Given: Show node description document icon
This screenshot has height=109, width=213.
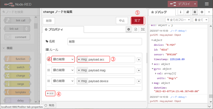Looking at the screenshot, I should point(135,30).
